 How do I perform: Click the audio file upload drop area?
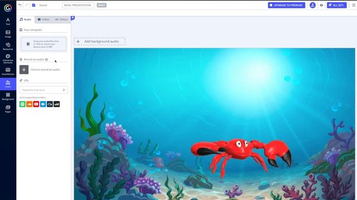[x=44, y=44]
